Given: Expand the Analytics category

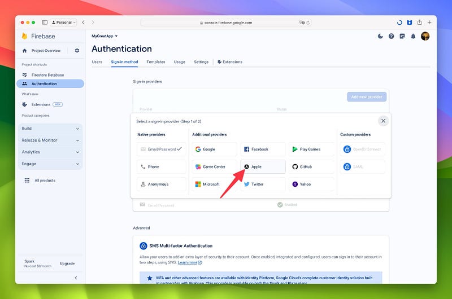Looking at the screenshot, I should [50, 152].
